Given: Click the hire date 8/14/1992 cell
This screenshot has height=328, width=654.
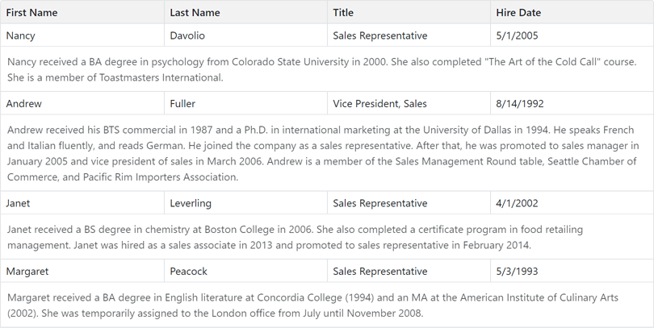Looking at the screenshot, I should (x=520, y=104).
